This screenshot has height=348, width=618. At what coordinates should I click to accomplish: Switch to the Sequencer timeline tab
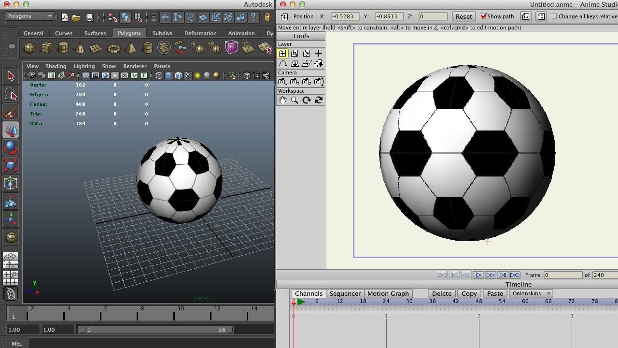click(x=345, y=293)
